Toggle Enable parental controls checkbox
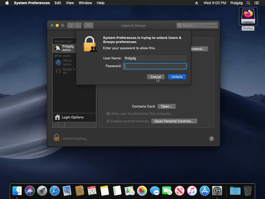The width and height of the screenshot is (265, 199). [108, 121]
